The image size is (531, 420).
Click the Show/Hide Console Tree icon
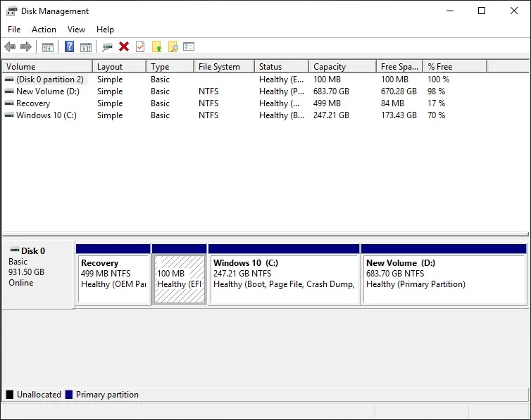[48, 47]
